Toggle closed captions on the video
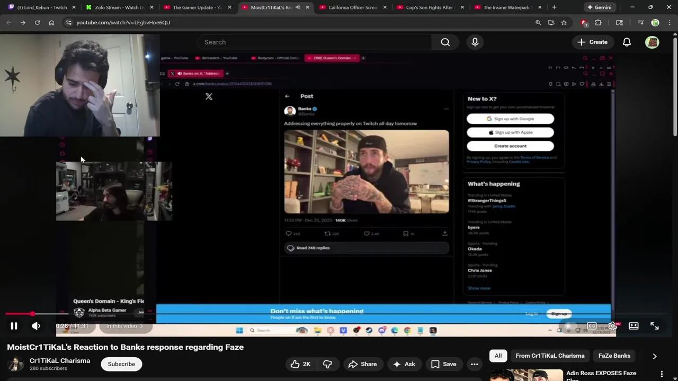Image resolution: width=678 pixels, height=381 pixels. [x=592, y=326]
